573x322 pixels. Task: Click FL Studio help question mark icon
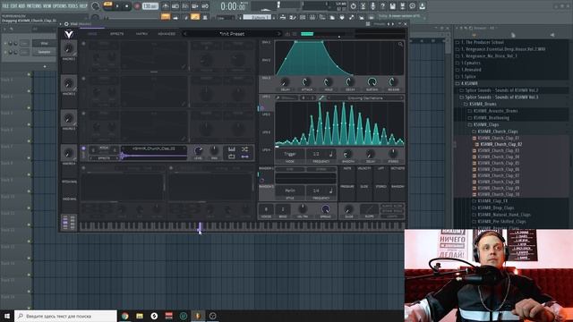(382, 6)
